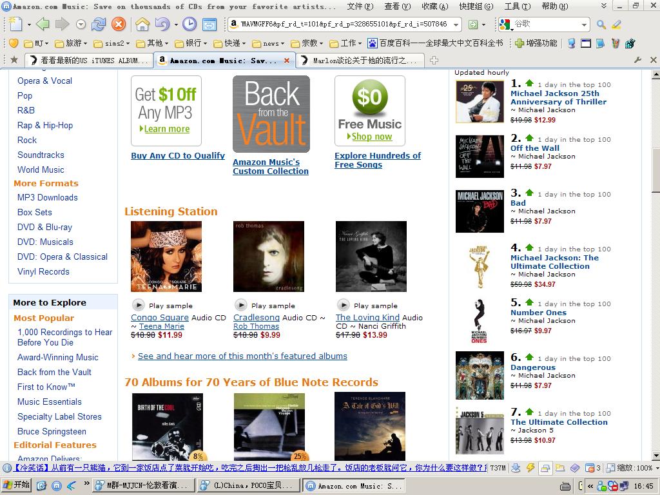Viewport: 660px width, 495px height.
Task: Click Buy Any CD to Qualify link
Action: (178, 156)
